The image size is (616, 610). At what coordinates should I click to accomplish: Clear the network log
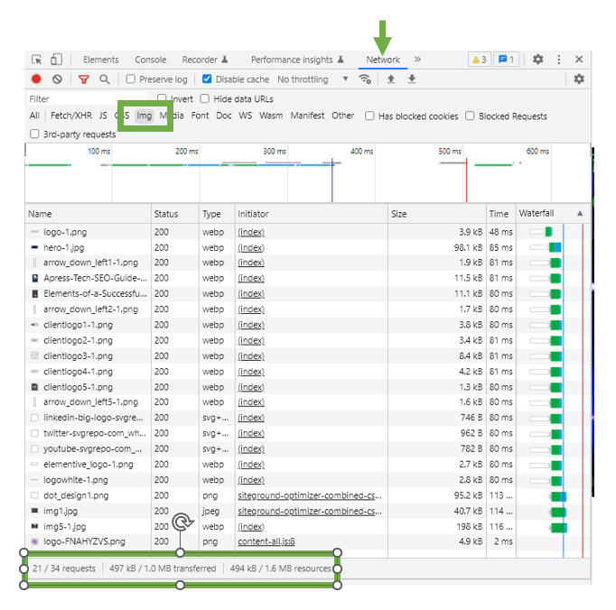tap(58, 79)
